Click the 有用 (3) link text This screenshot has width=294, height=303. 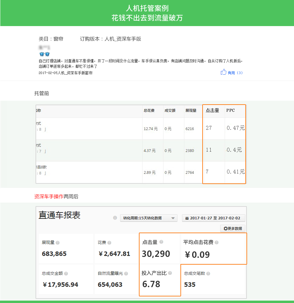click(235, 73)
